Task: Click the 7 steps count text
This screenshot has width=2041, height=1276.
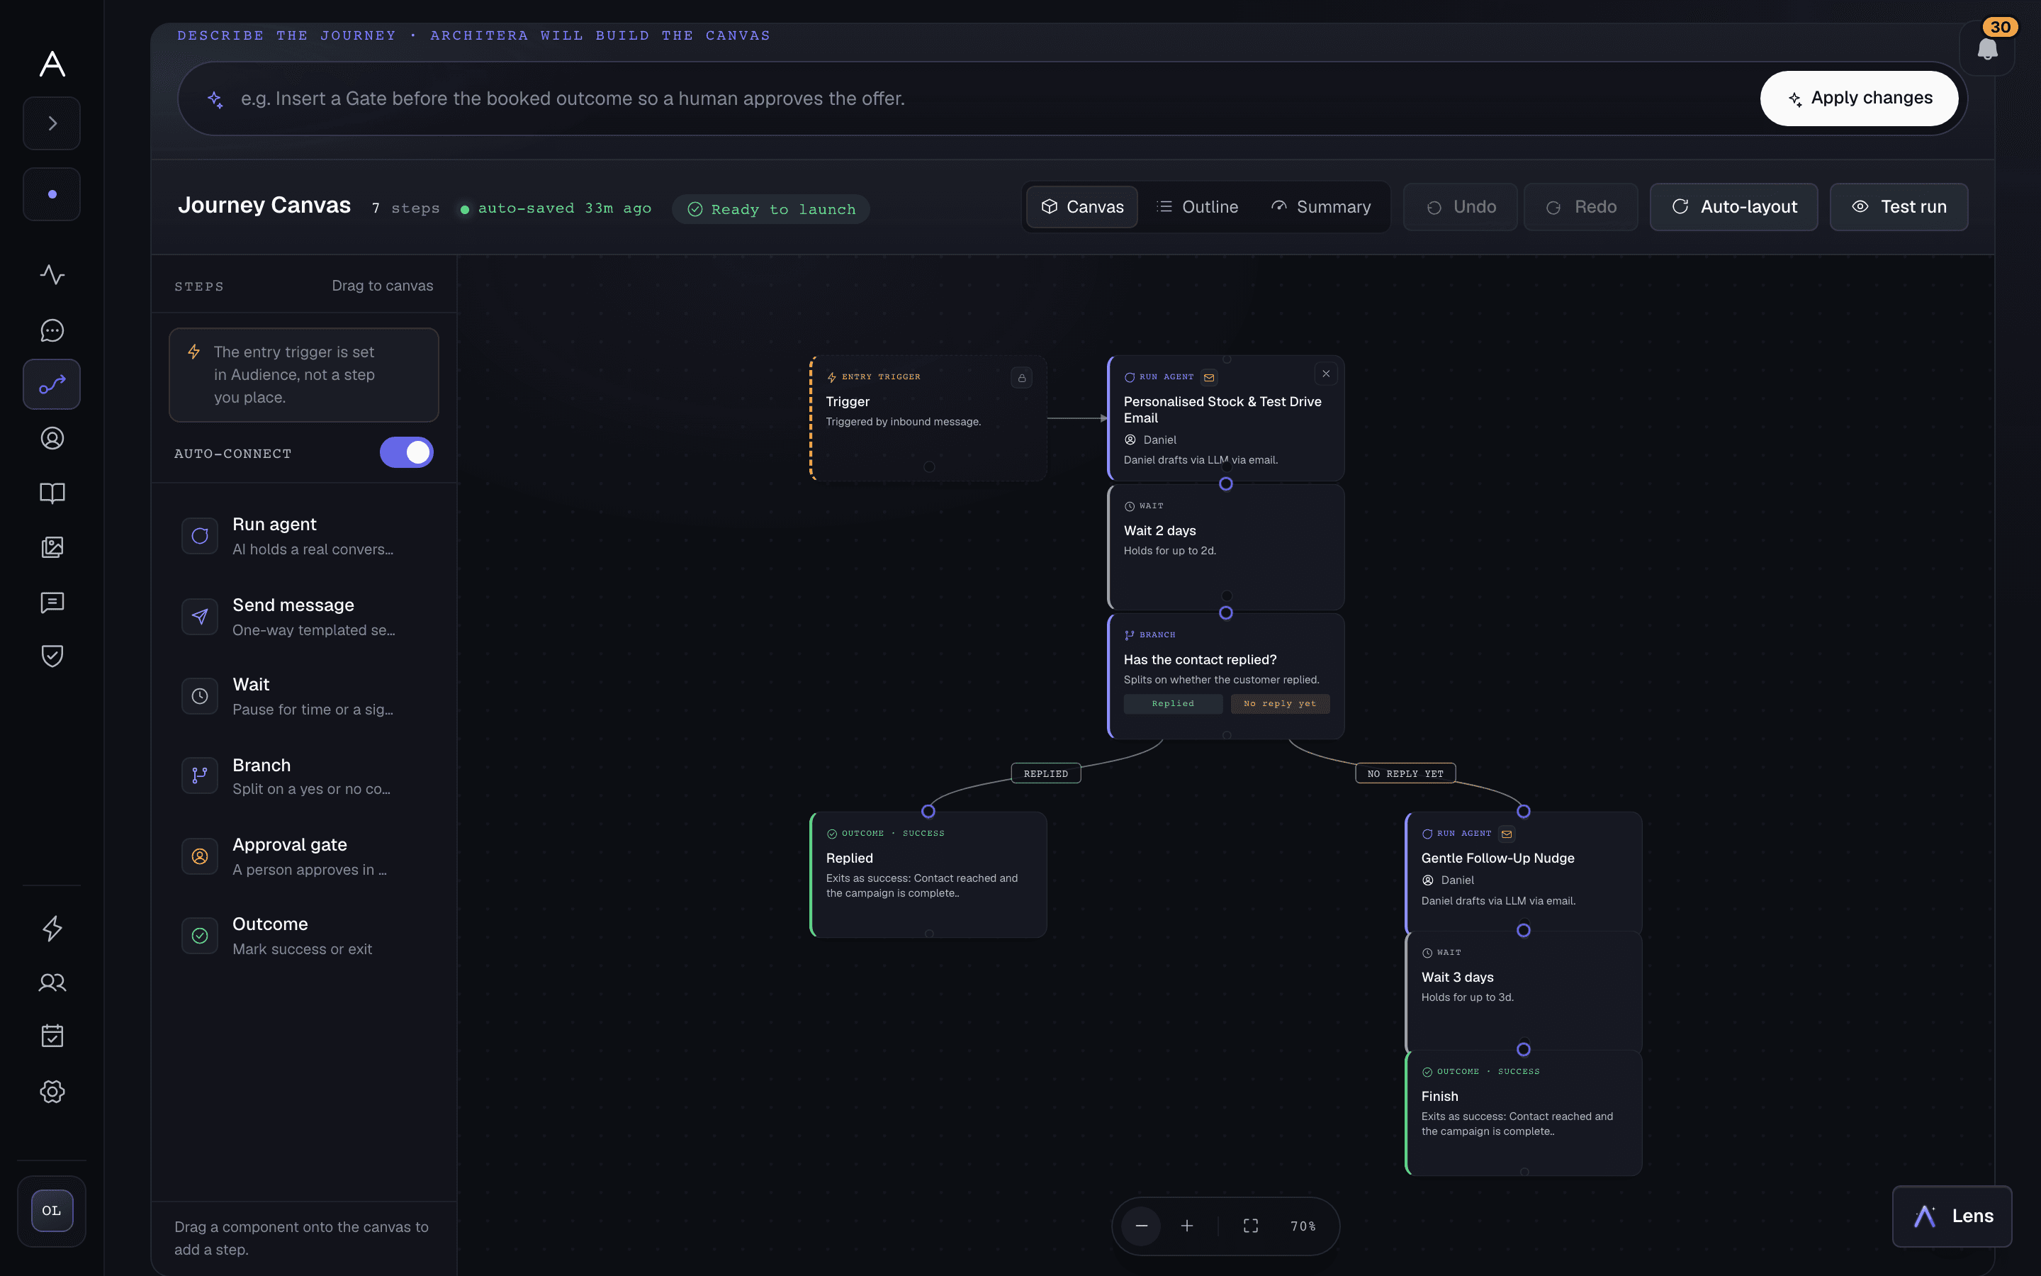Action: tap(405, 208)
